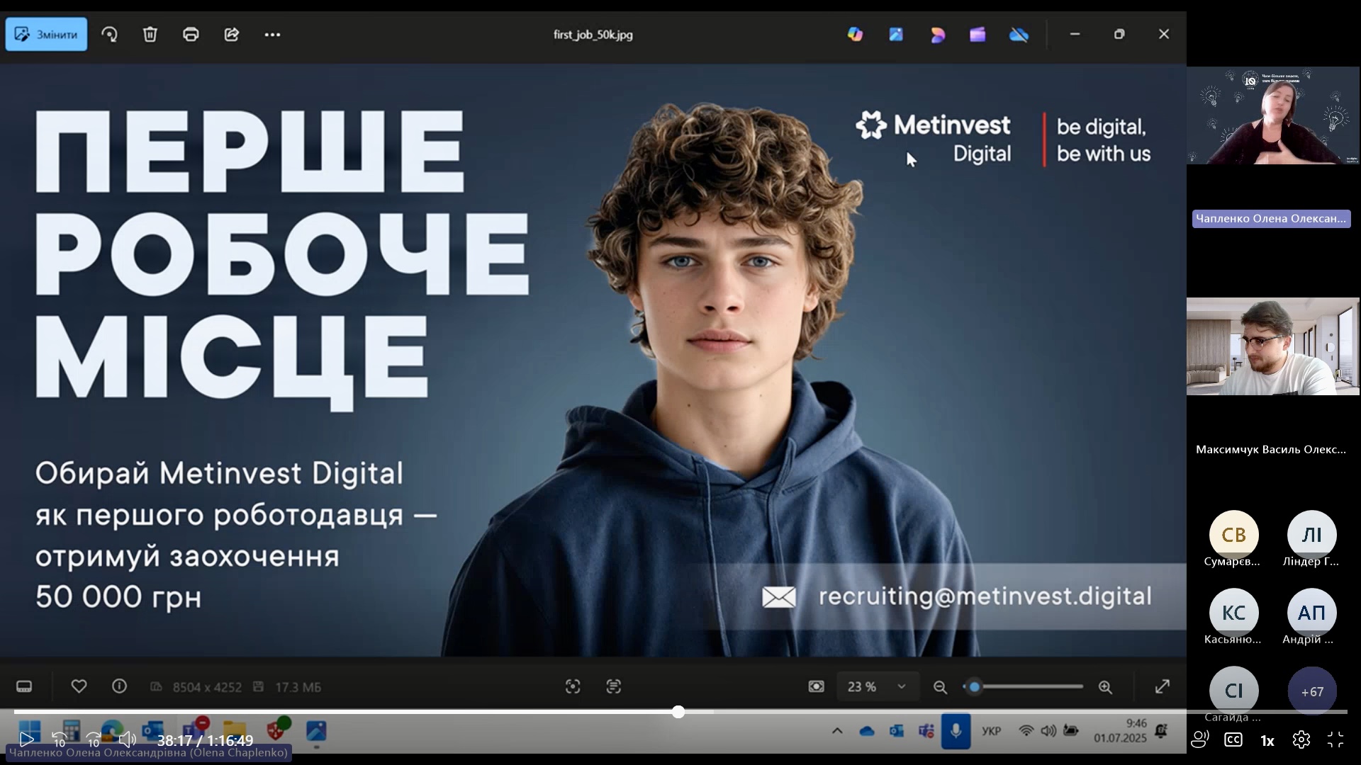Click the СВ participant avatar
Screen dimensions: 1361x765
point(1234,535)
